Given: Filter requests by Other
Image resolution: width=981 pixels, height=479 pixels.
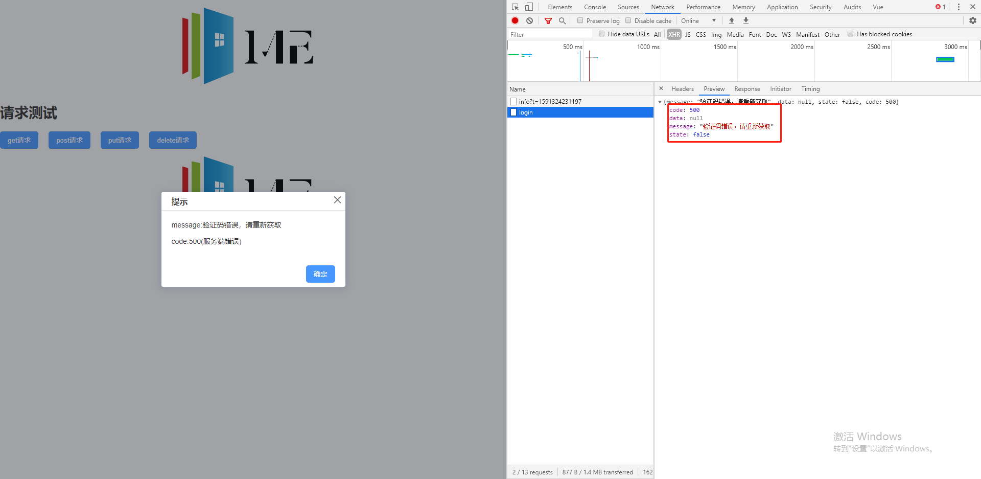Looking at the screenshot, I should tap(832, 35).
